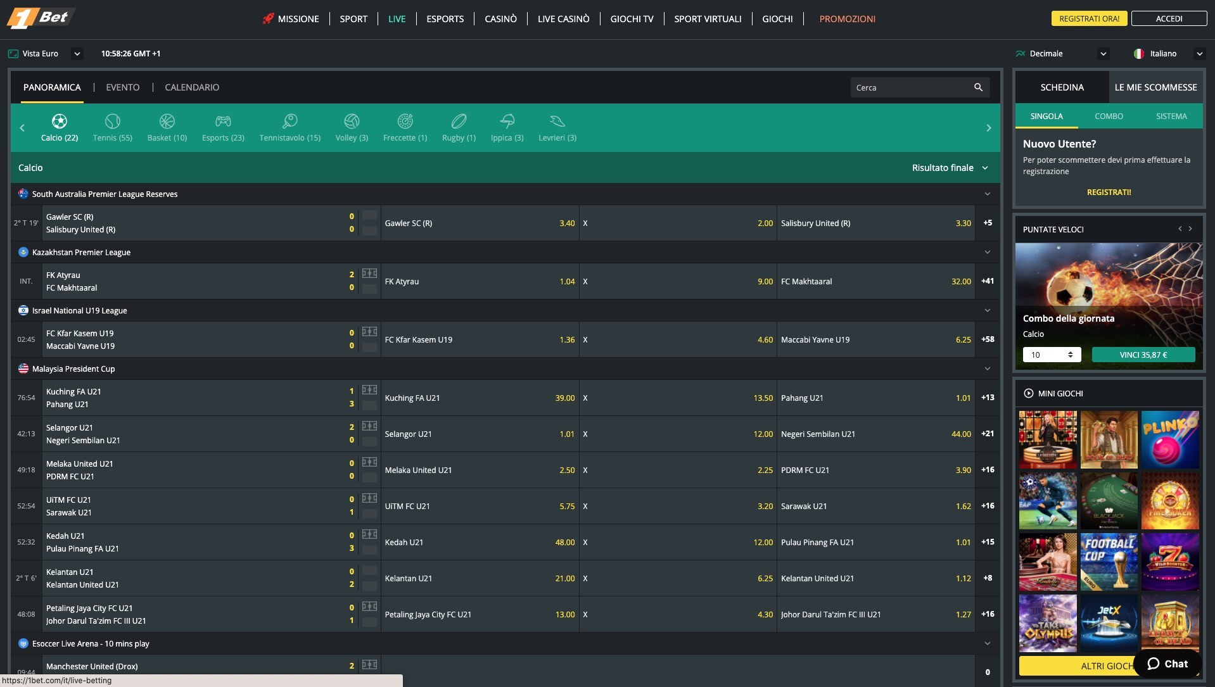Click the REGISTRATI ORA! button
The height and width of the screenshot is (687, 1215).
(x=1088, y=18)
